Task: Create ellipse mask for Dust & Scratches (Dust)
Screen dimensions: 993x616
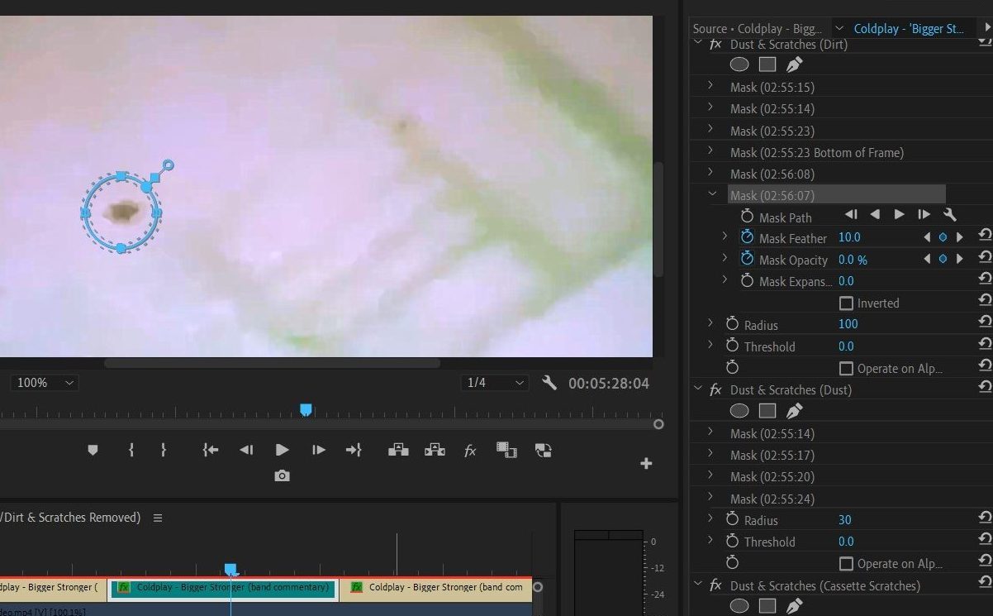Action: (x=739, y=410)
